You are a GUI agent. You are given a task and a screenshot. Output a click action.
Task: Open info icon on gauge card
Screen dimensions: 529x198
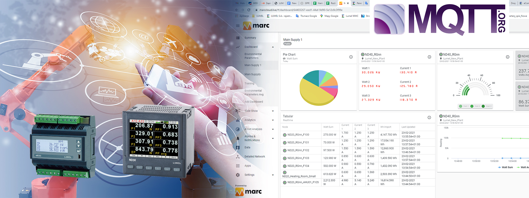pyautogui.click(x=508, y=57)
